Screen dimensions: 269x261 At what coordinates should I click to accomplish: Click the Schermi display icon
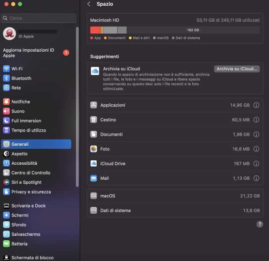click(x=6, y=215)
